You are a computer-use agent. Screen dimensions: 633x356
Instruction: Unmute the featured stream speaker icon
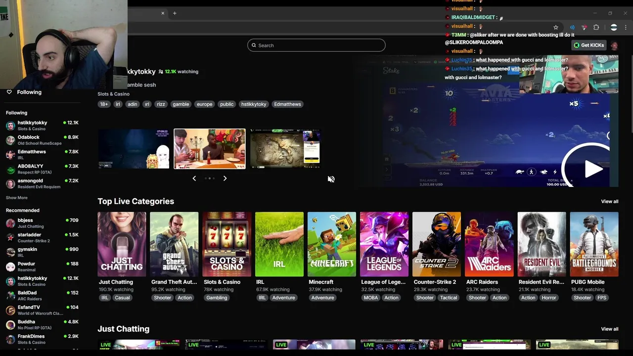coord(331,179)
